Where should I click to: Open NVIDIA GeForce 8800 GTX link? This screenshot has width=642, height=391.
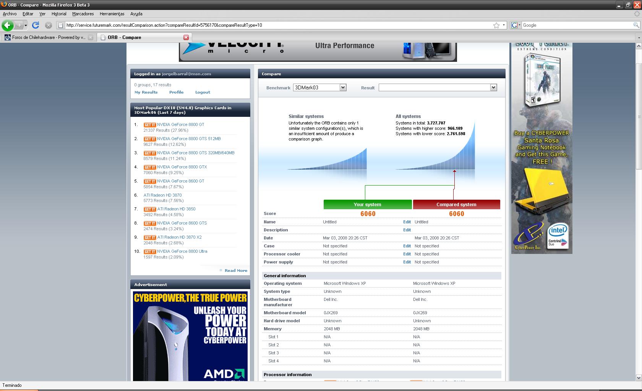coord(182,167)
